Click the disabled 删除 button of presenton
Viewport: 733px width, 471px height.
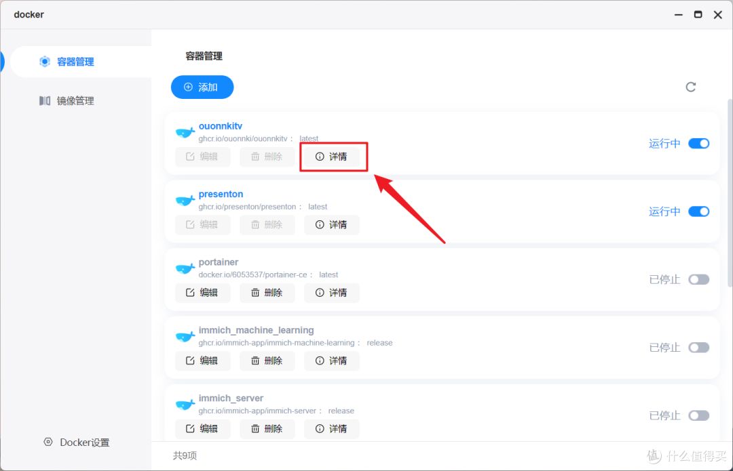(x=267, y=224)
